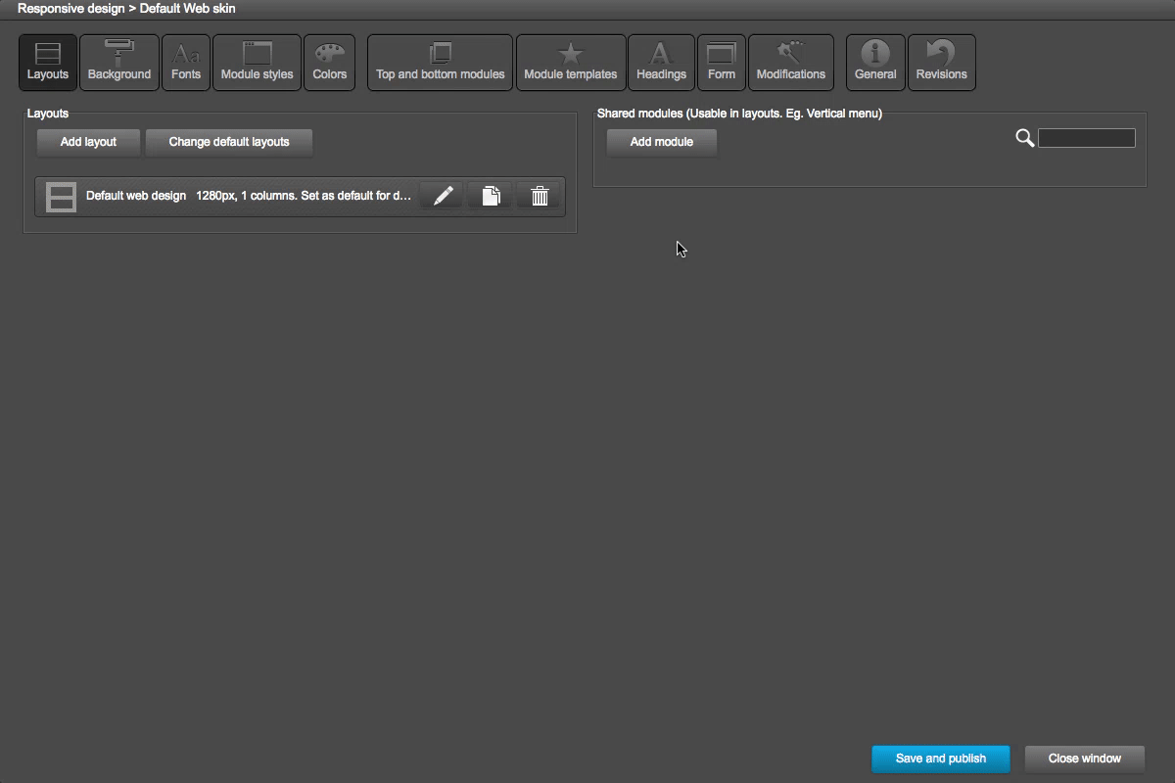
Task: Switch to the Module styles tab
Action: tap(257, 62)
